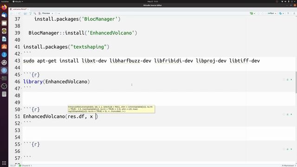The width and height of the screenshot is (297, 167).
Task: Open OBS Studio from the dock
Action: tap(4, 86)
